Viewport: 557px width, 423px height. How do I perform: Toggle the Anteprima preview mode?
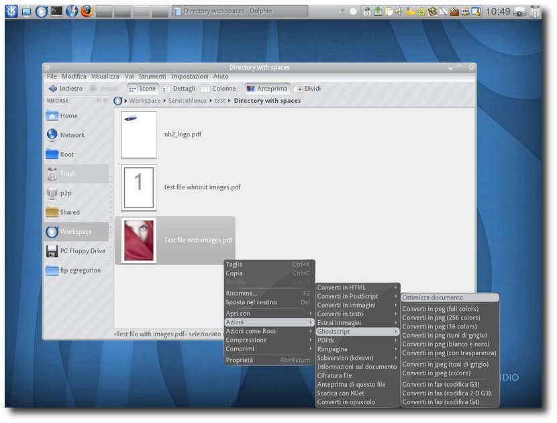pyautogui.click(x=268, y=89)
